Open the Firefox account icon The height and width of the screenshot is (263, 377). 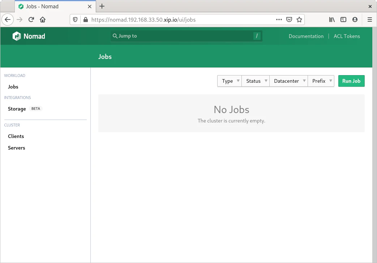pos(355,20)
